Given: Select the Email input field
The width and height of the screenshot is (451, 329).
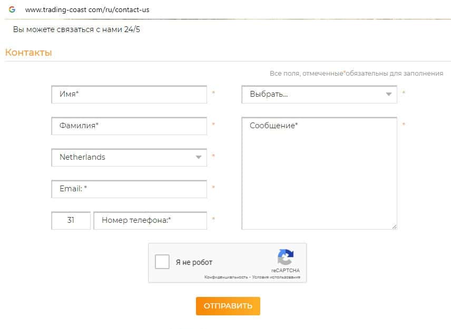Looking at the screenshot, I should point(129,189).
